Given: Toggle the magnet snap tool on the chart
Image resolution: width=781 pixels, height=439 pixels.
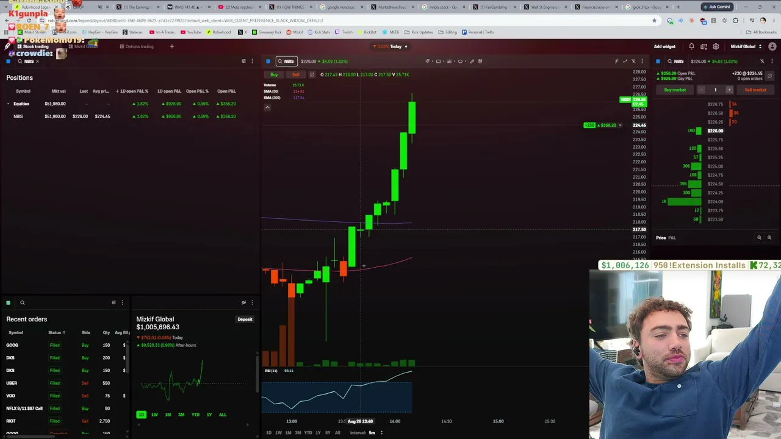Looking at the screenshot, I should [x=480, y=61].
